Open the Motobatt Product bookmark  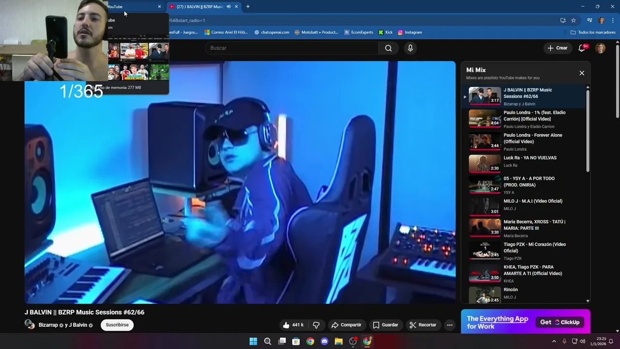click(316, 32)
